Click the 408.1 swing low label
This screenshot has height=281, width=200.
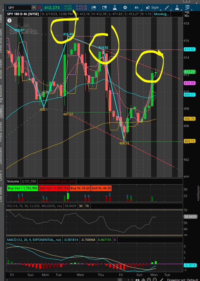[44, 109]
